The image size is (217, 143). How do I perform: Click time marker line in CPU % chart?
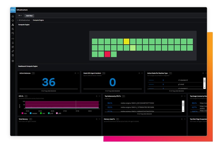[x=76, y=105]
